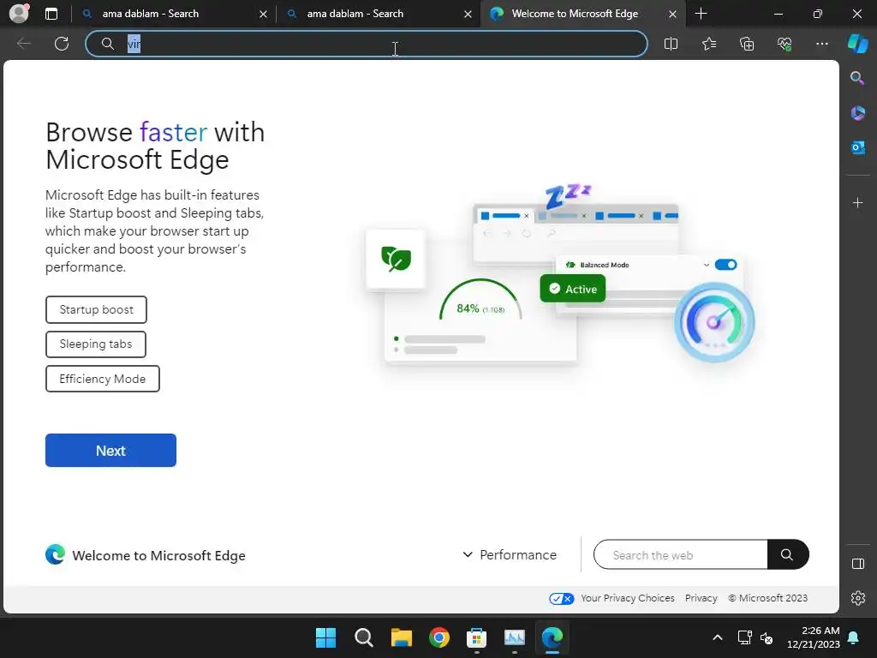Screen dimensions: 877x658
Task: Open the Favorites star icon
Action: [x=708, y=44]
